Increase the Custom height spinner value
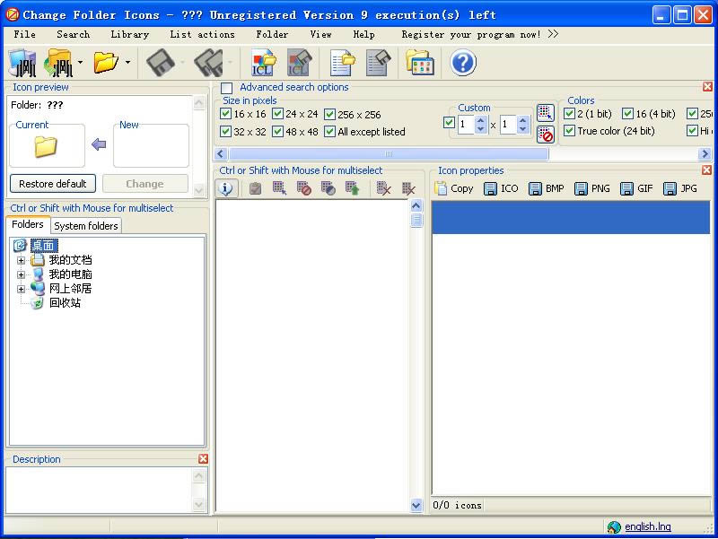Image resolution: width=718 pixels, height=539 pixels. (523, 120)
